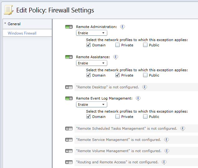Expand Remote Event Log Management Enable dropdown

pos(92,105)
